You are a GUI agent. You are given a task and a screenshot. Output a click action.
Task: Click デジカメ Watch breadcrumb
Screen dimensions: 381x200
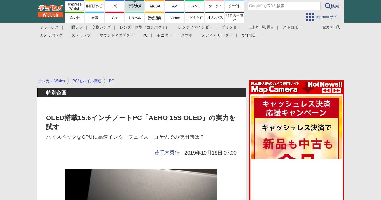point(51,81)
